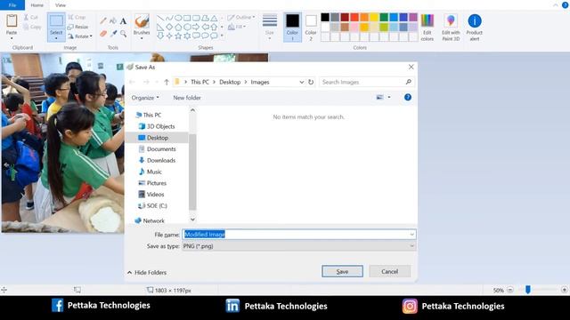
Task: Collapse folders with Hide Folders
Action: [147, 273]
